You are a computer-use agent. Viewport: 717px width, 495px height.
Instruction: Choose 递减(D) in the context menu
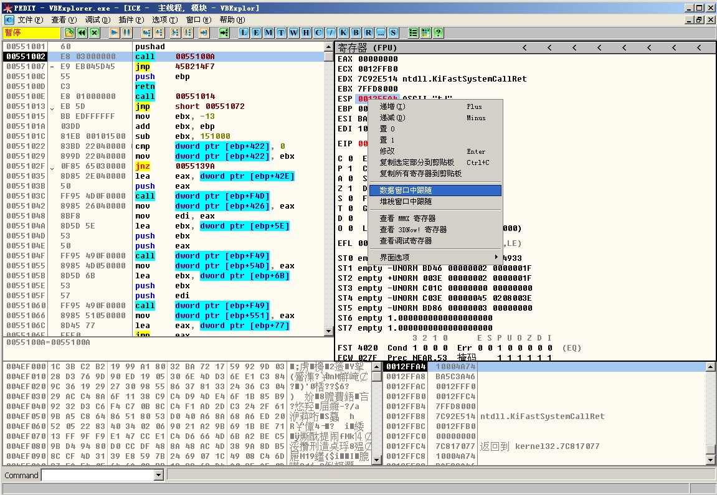coord(435,118)
